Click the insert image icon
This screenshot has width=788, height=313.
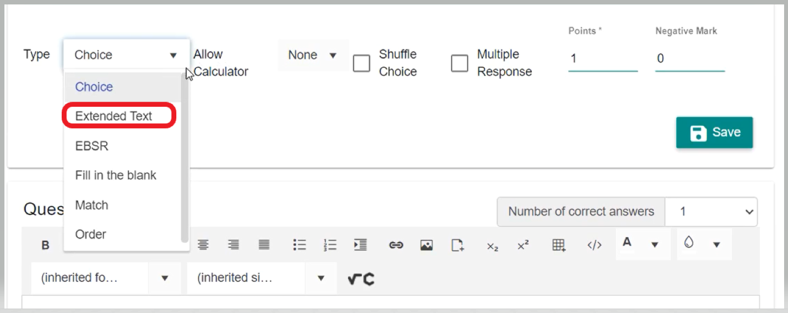tap(427, 245)
